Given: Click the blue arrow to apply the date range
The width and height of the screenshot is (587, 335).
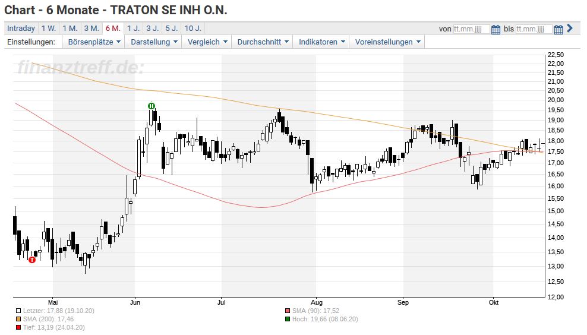Looking at the screenshot, I should coord(570,28).
